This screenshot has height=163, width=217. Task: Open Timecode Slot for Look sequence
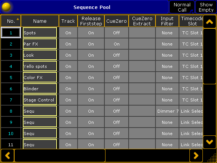(x=191, y=55)
